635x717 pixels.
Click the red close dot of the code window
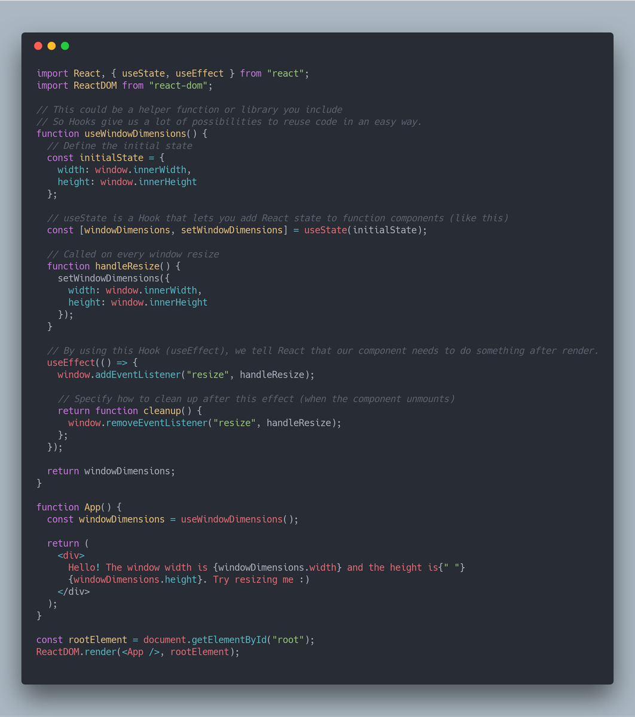pos(38,46)
